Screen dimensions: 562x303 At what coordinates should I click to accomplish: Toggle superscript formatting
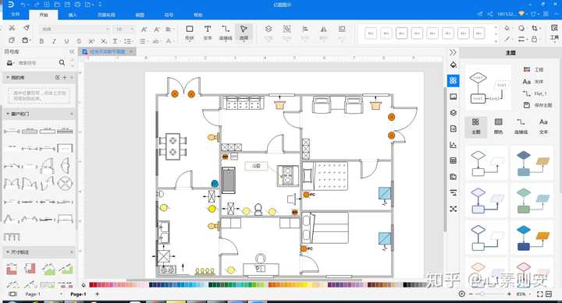[91, 41]
